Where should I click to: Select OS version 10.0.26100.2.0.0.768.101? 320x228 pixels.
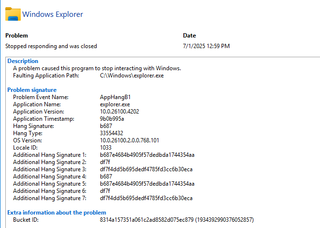point(129,140)
